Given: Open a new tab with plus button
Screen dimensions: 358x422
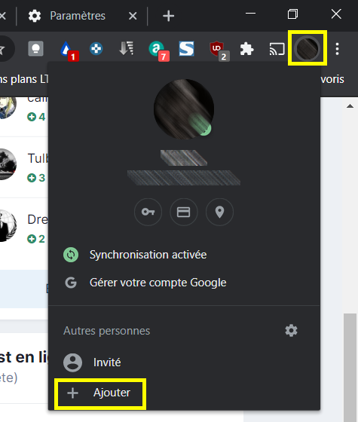Looking at the screenshot, I should (x=169, y=16).
